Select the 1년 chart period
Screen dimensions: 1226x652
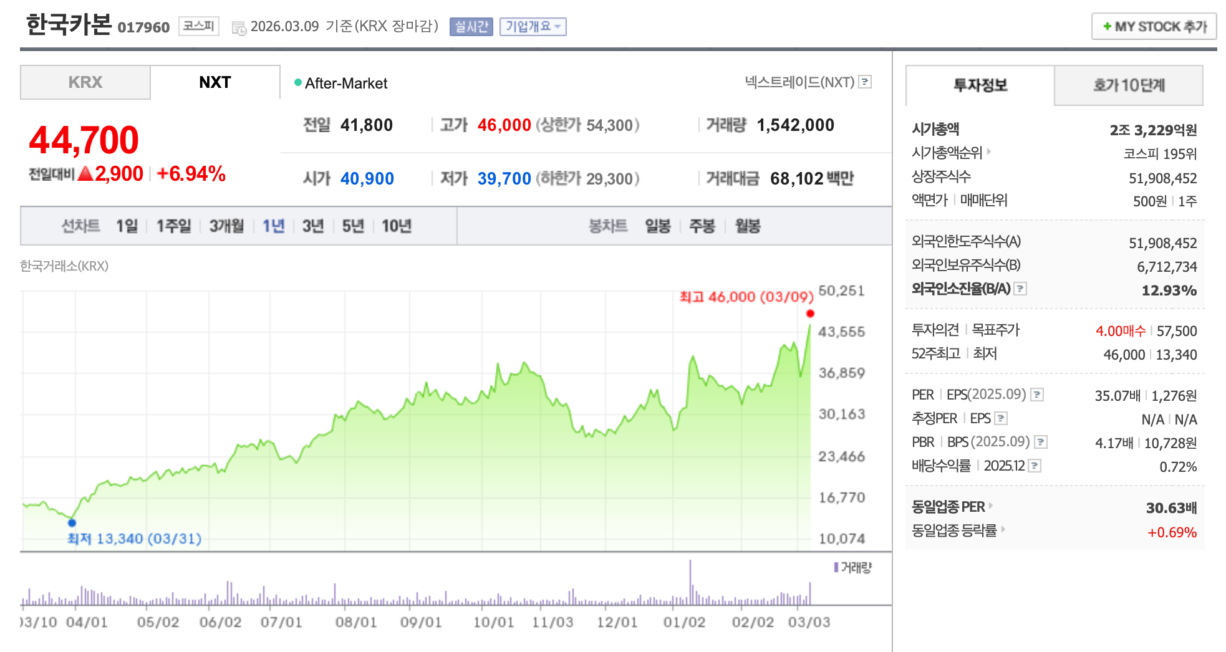273,226
